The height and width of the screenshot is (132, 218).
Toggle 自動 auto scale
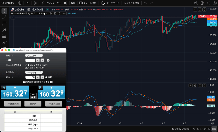tap(214, 129)
